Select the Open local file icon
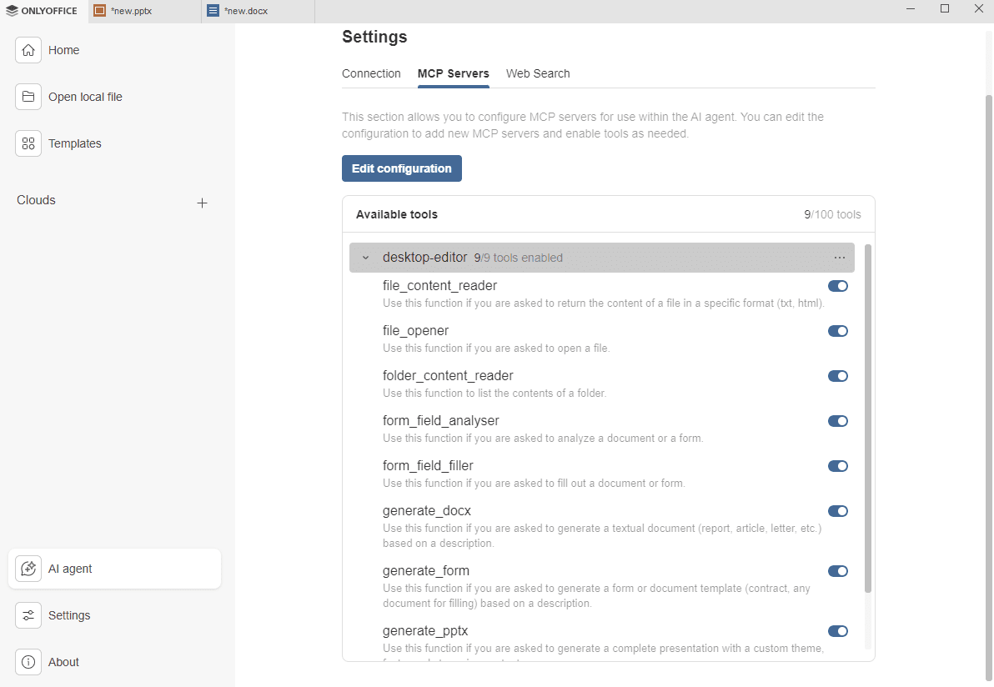The image size is (994, 687). [x=28, y=97]
